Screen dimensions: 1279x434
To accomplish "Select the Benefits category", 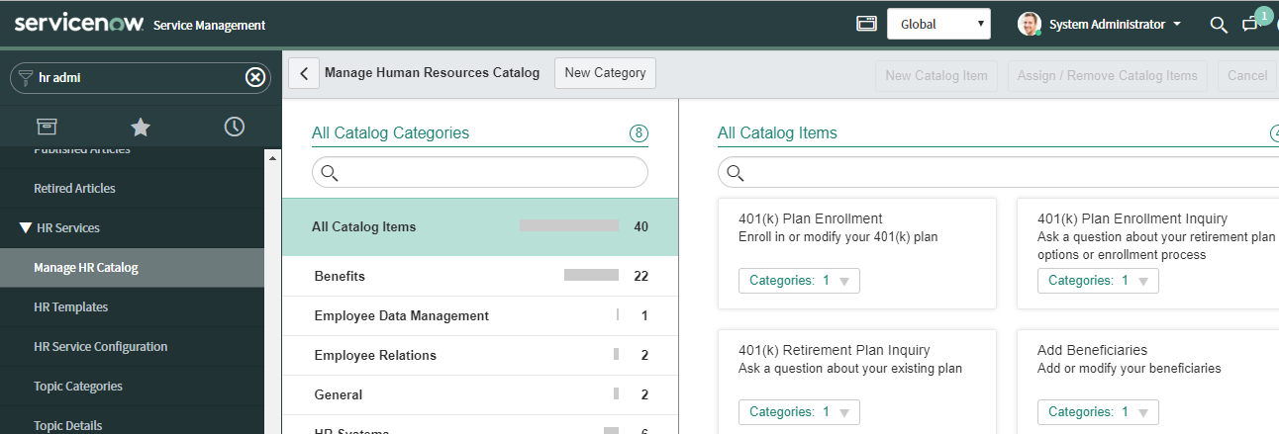I will [x=480, y=276].
